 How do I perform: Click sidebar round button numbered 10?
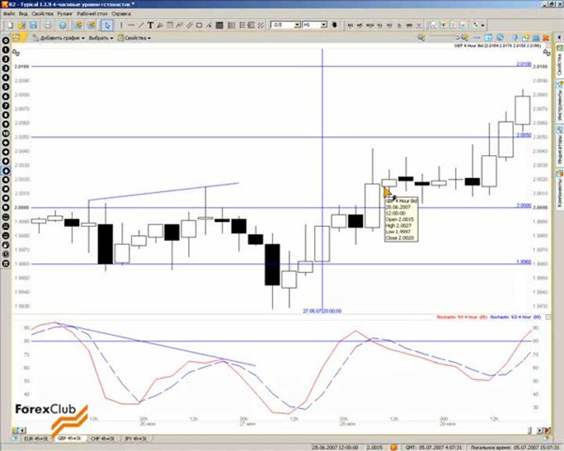click(x=6, y=133)
